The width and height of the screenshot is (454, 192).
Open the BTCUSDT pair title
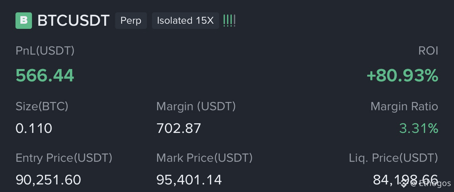click(x=73, y=21)
